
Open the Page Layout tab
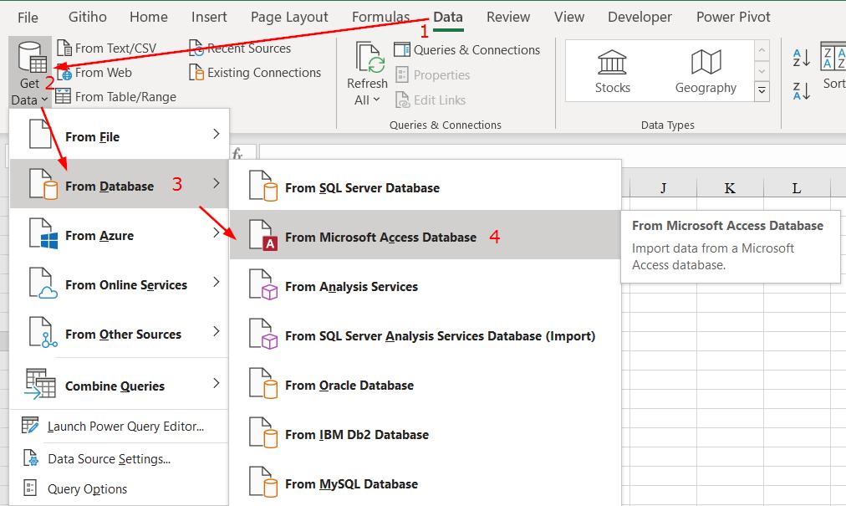coord(289,17)
